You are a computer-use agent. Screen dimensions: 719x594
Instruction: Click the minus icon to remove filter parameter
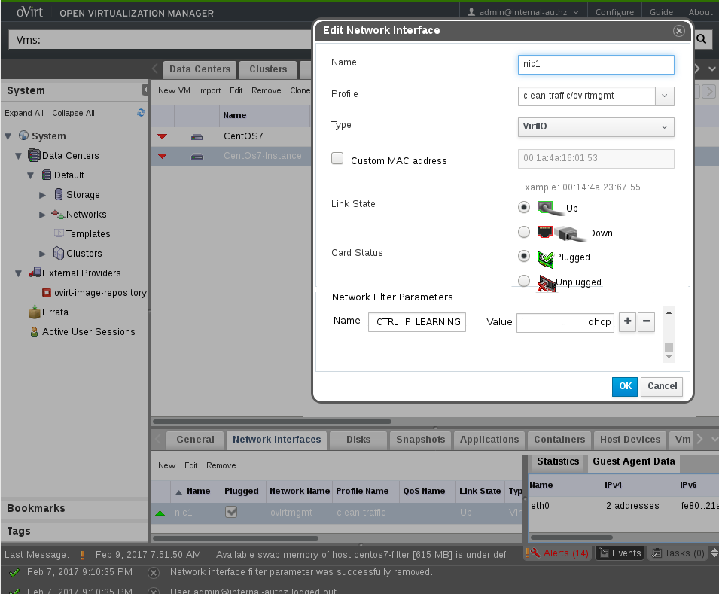pyautogui.click(x=646, y=322)
